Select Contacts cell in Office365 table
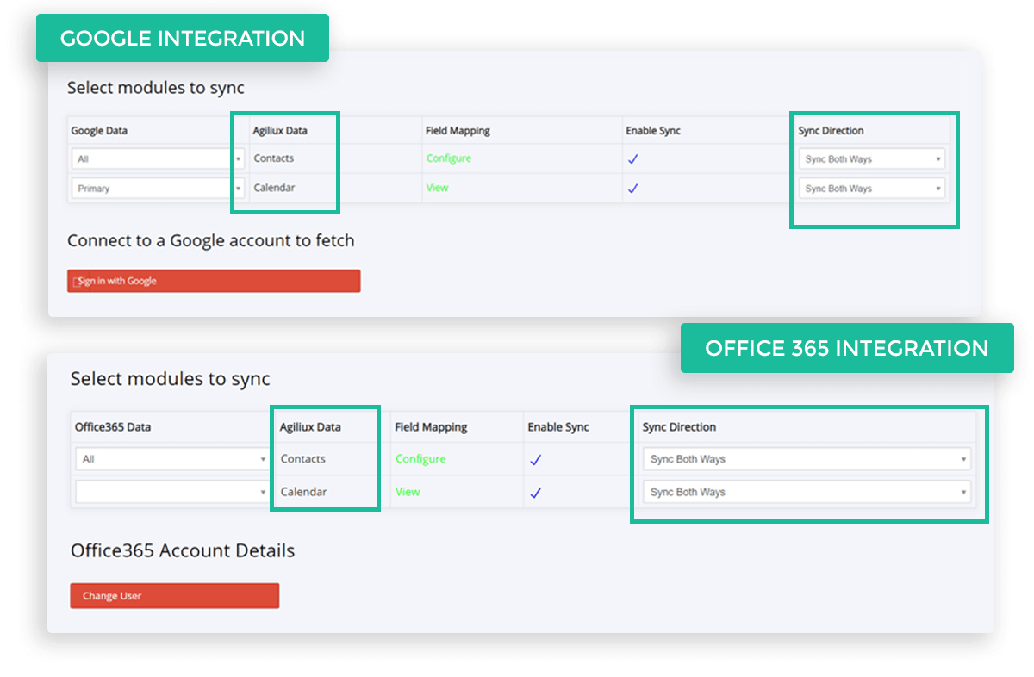Image resolution: width=1034 pixels, height=677 pixels. 303,459
